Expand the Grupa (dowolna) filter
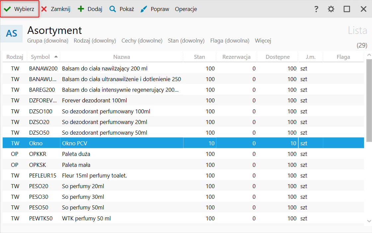The image size is (372, 233). click(48, 41)
